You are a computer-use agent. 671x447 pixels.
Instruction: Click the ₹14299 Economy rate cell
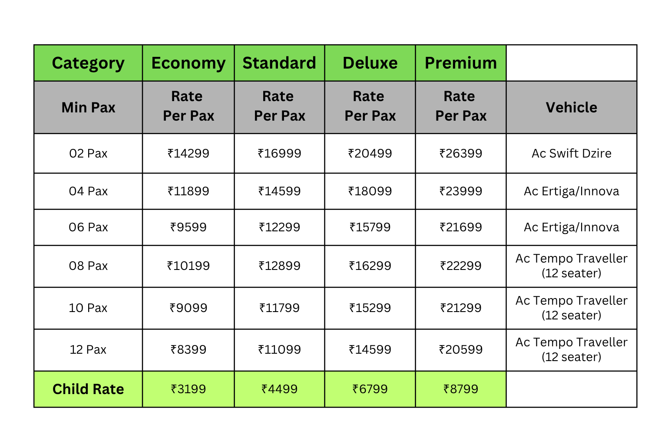(x=188, y=153)
